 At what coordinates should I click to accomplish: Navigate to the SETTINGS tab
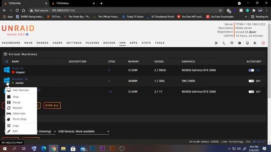[x=74, y=43]
